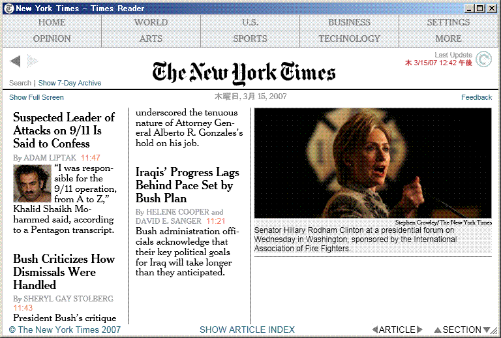This screenshot has width=501, height=338.
Task: Open the WORLD section
Action: coord(151,22)
